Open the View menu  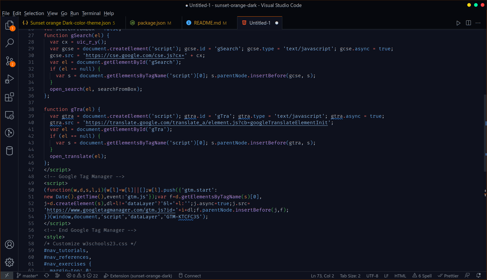point(52,13)
